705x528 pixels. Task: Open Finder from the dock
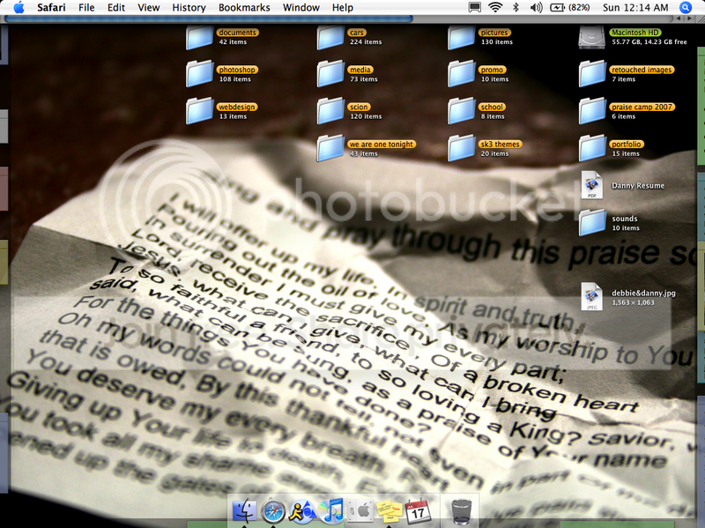point(244,509)
